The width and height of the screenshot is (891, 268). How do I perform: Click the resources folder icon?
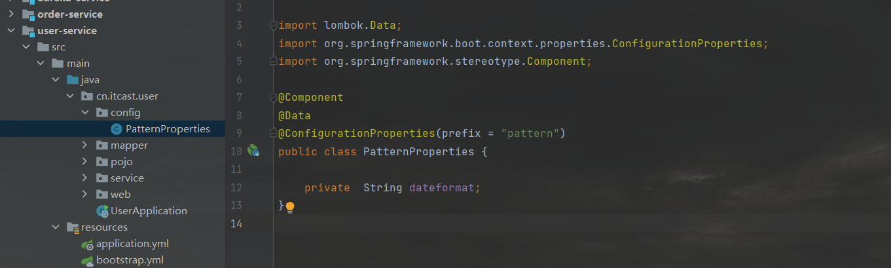tap(73, 227)
